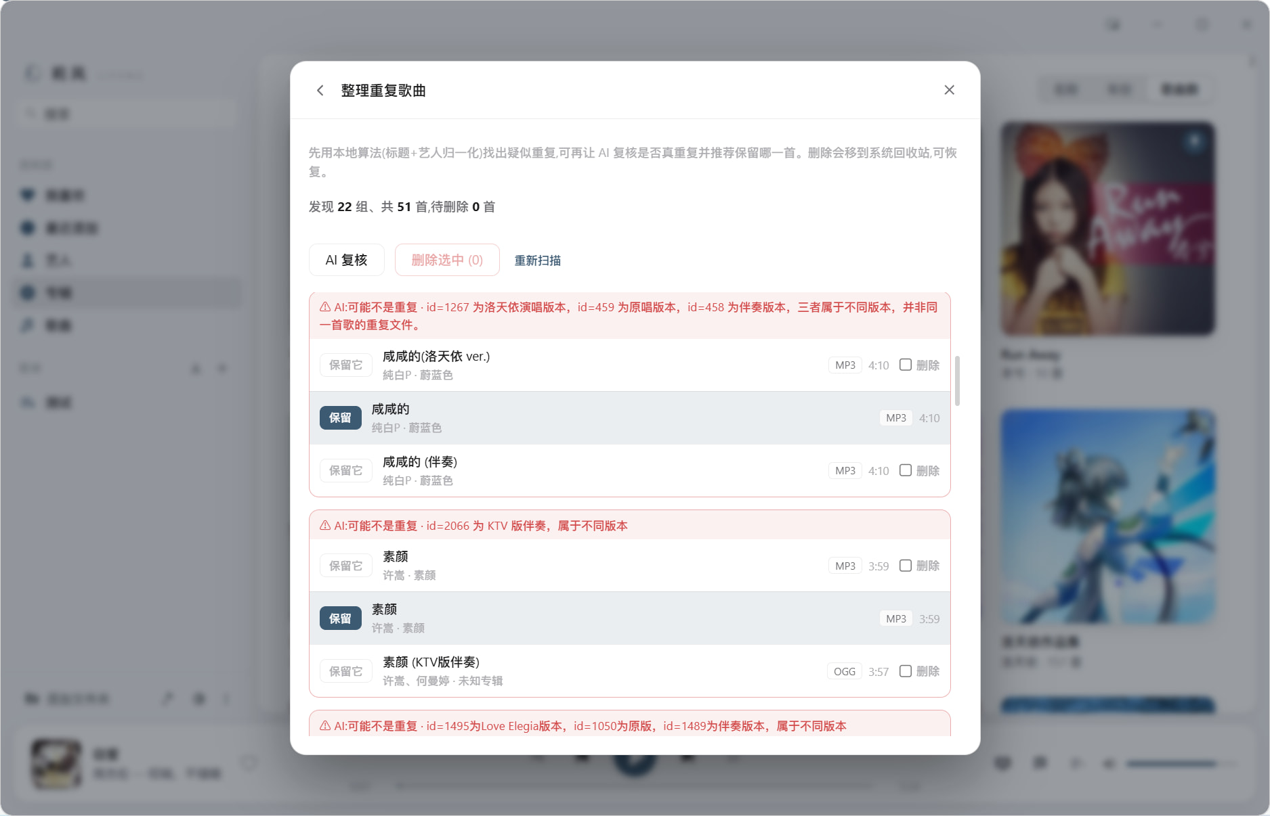Click the 保留 badge on the kept 素颜 row
The image size is (1270, 816).
click(x=340, y=619)
